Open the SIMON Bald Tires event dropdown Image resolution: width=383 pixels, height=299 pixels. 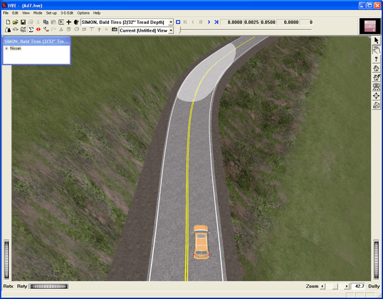[171, 22]
